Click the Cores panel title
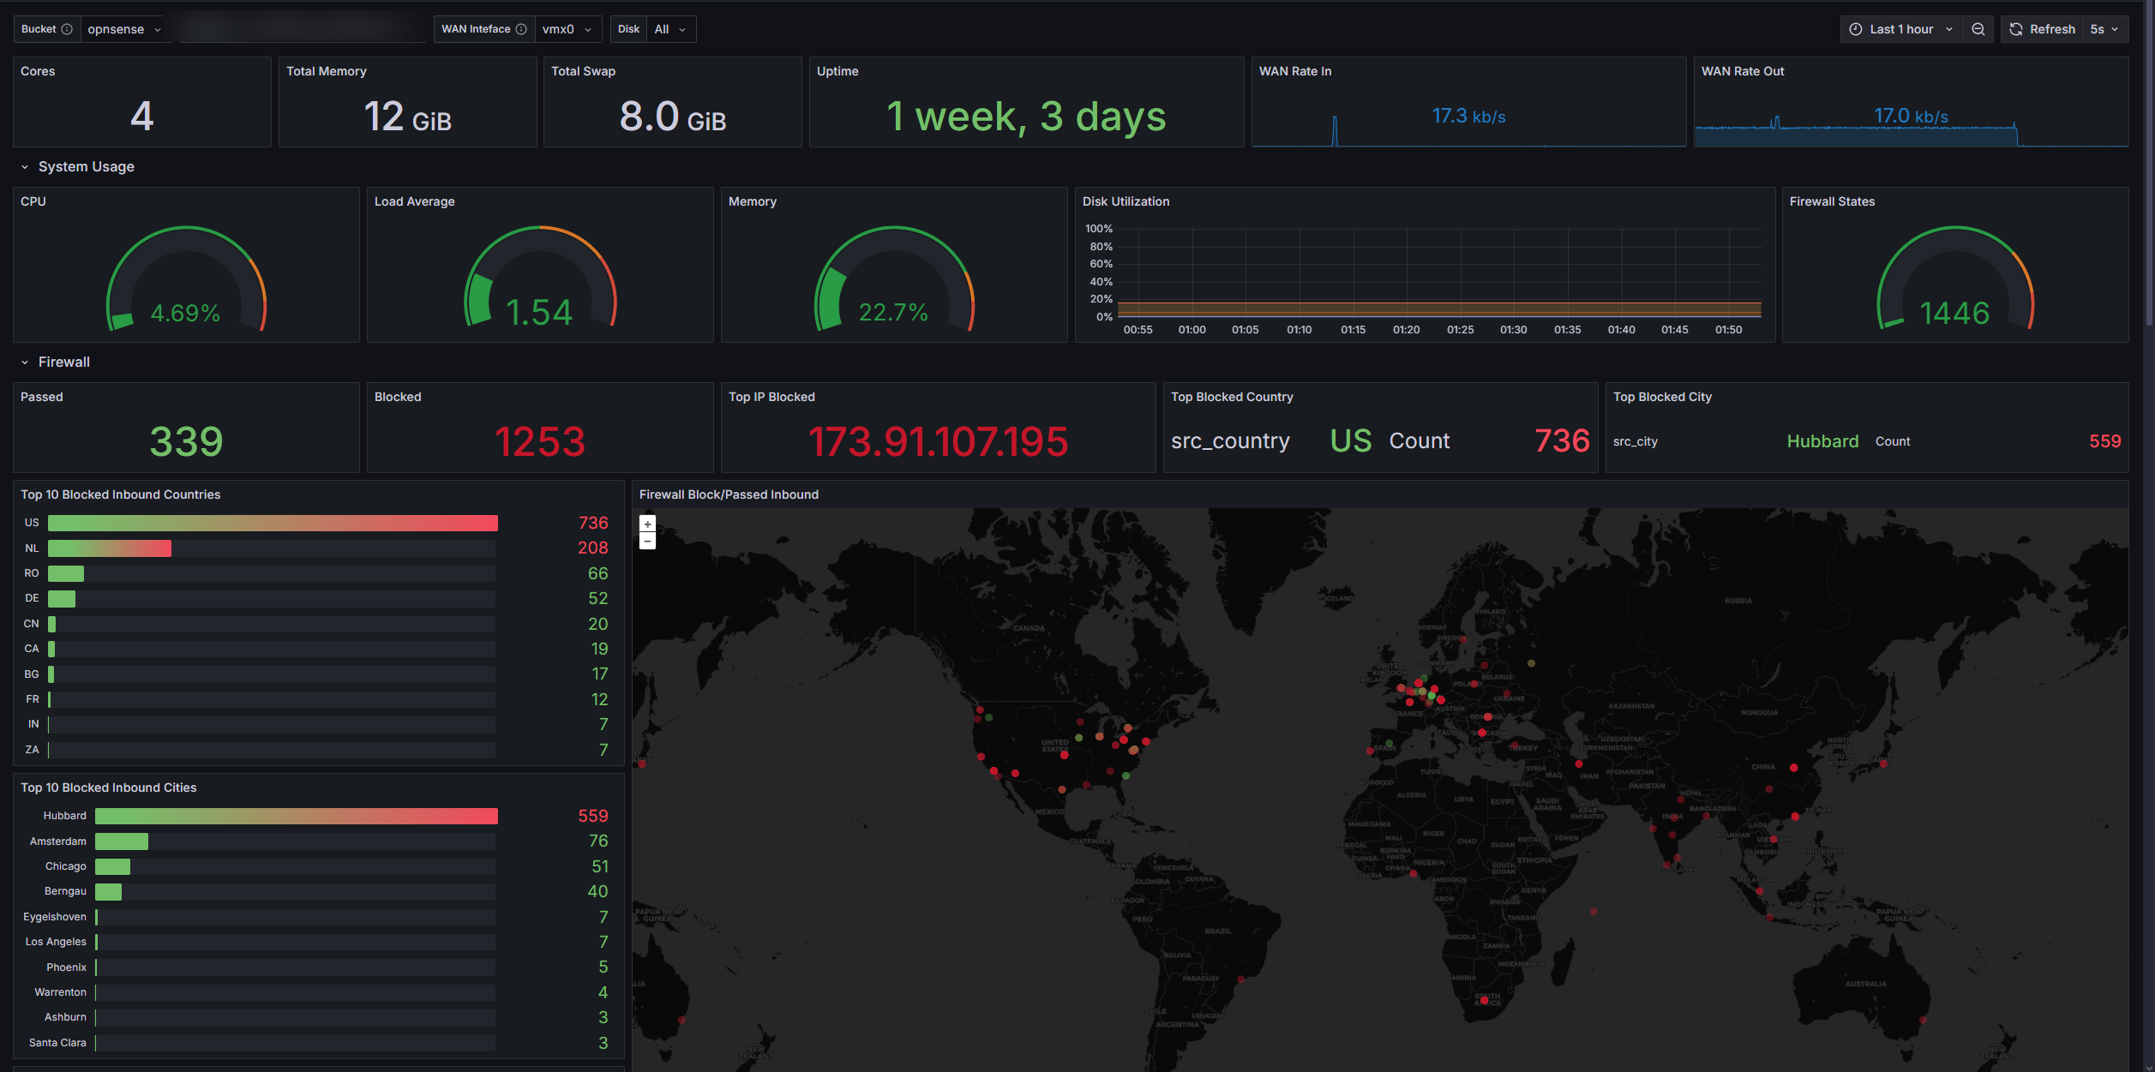This screenshot has height=1072, width=2155. coord(38,71)
